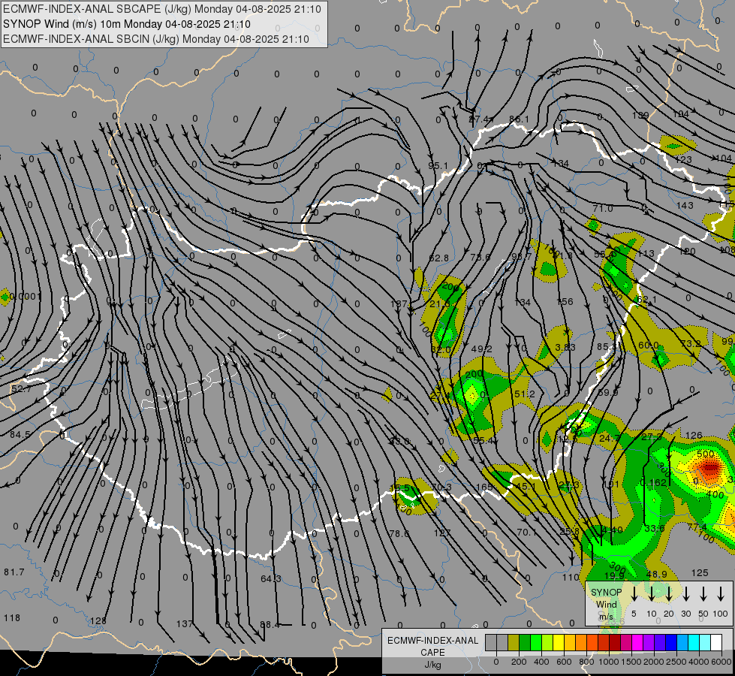The height and width of the screenshot is (676, 735).
Task: Pick the red-orange swatch right of 800
Action: (x=592, y=643)
